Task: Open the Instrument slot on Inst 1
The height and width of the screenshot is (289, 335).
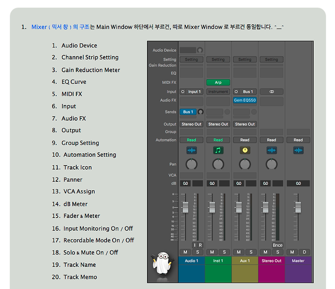Action: 218,92
